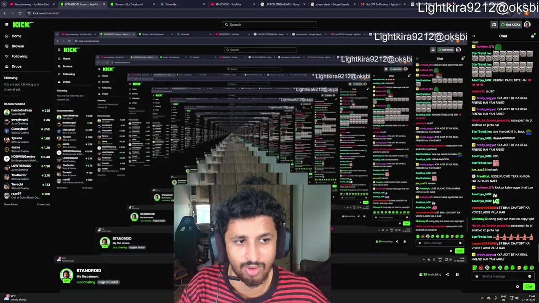
Task: Collapse recommended list with Show Less
Action: tap(43, 205)
